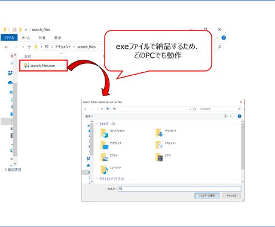Click the dialog search magnifier icon
Screen dimensions: 275x227
pos(239,109)
